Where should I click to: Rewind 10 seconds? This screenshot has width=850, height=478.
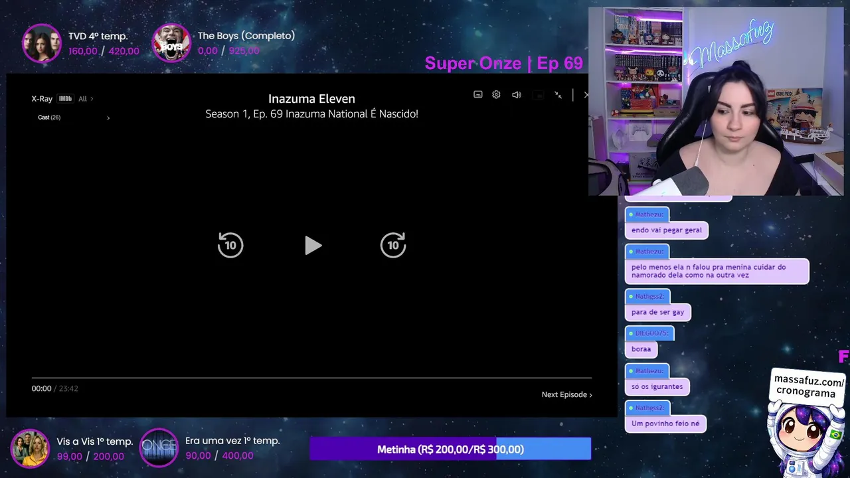click(230, 245)
